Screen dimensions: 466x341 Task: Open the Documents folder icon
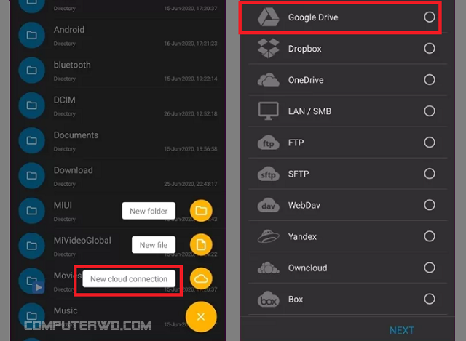tap(31, 140)
